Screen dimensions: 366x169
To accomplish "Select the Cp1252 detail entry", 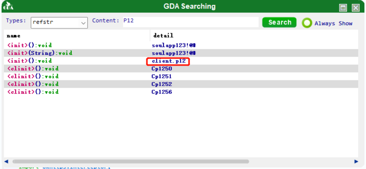I will 162,84.
